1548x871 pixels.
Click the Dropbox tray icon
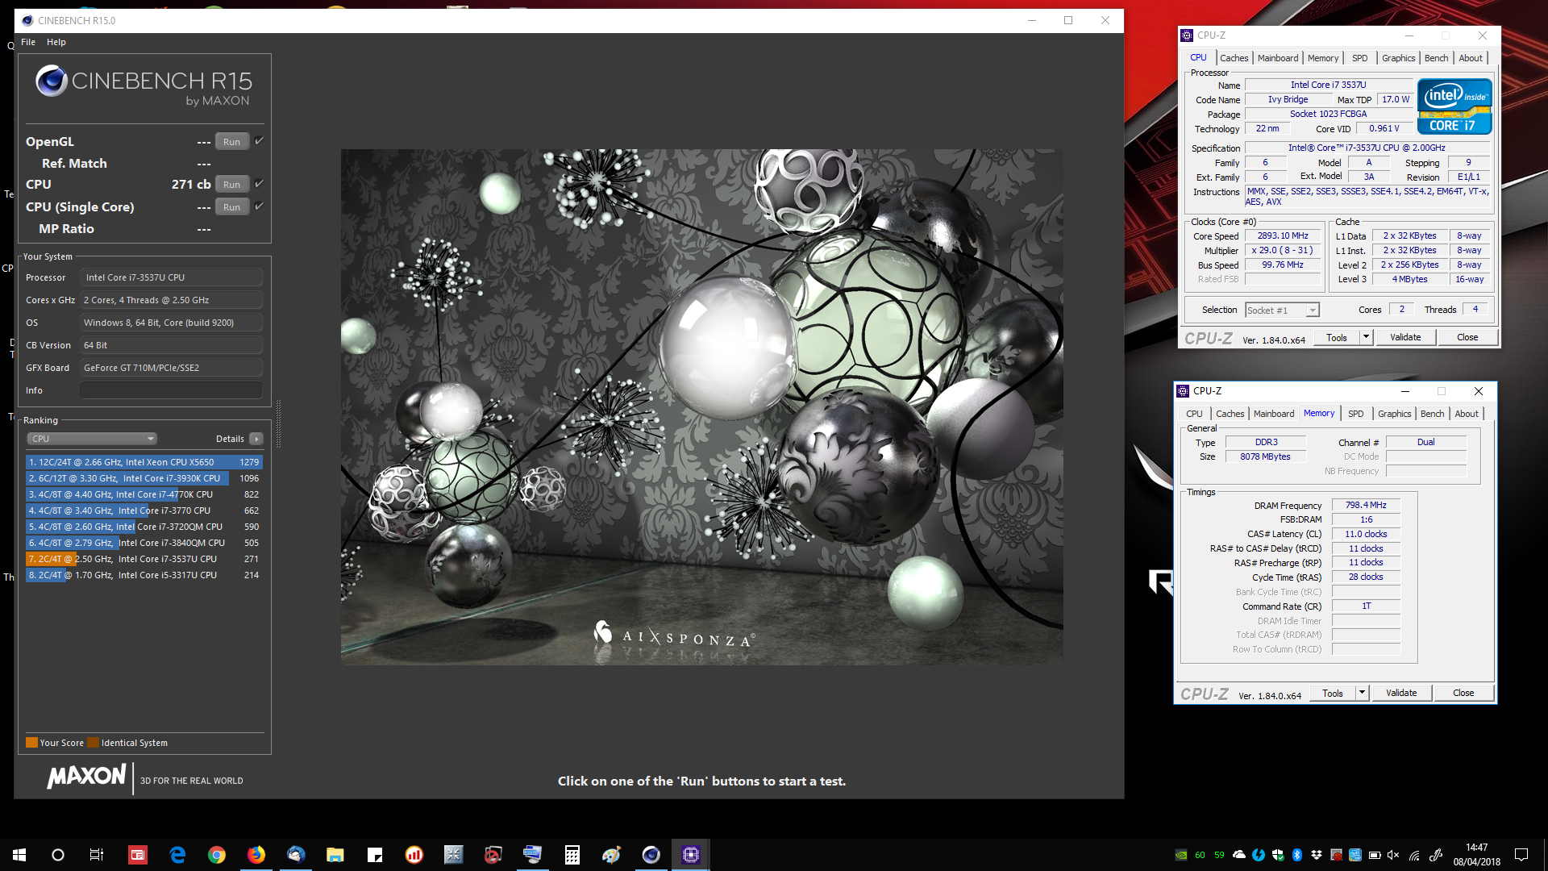pyautogui.click(x=1317, y=855)
